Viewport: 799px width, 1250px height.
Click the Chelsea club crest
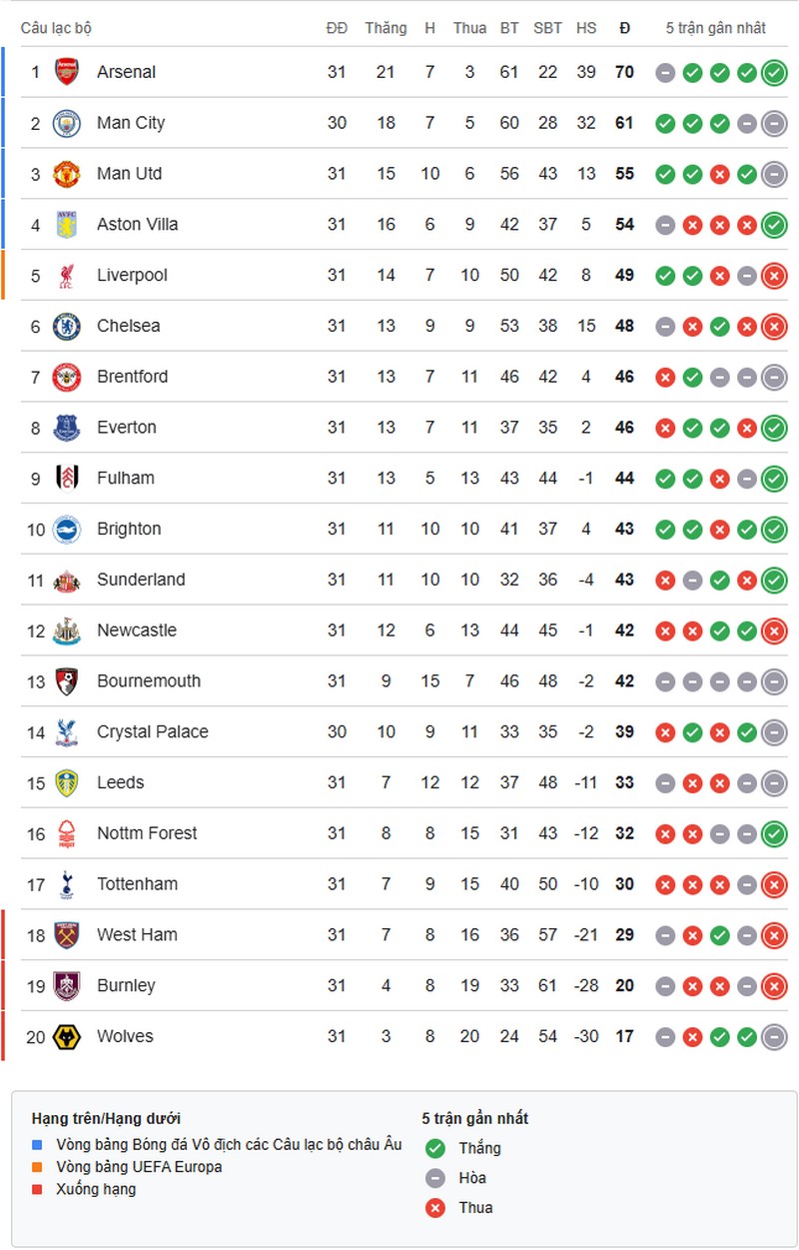coord(67,326)
